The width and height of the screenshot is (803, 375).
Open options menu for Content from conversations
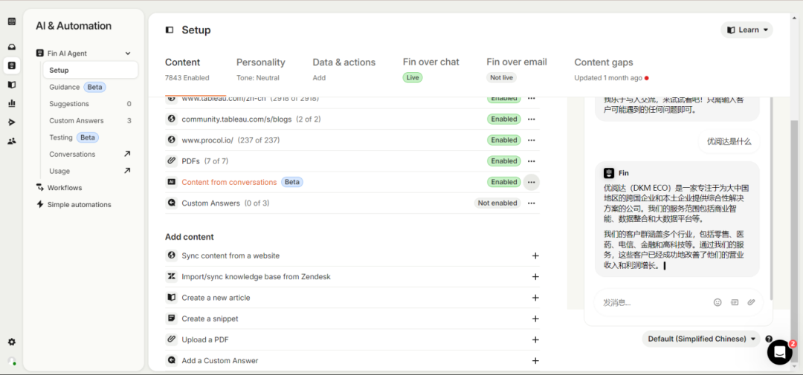pyautogui.click(x=531, y=182)
